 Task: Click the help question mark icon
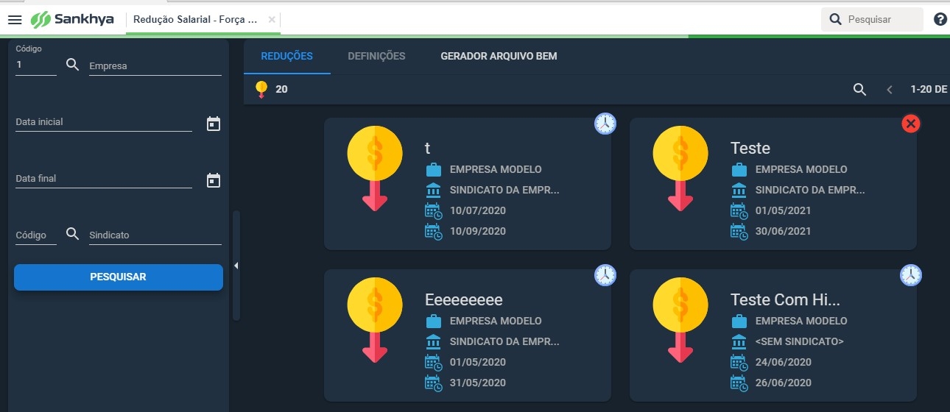[940, 20]
